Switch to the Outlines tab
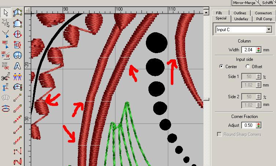Image resolution: width=276 pixels, height=166 pixels. 240,13
